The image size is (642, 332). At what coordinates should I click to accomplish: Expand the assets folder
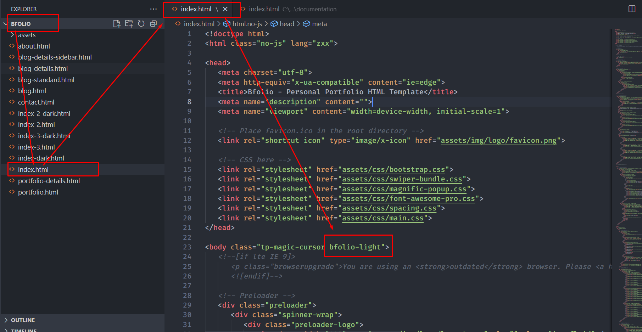tap(27, 35)
